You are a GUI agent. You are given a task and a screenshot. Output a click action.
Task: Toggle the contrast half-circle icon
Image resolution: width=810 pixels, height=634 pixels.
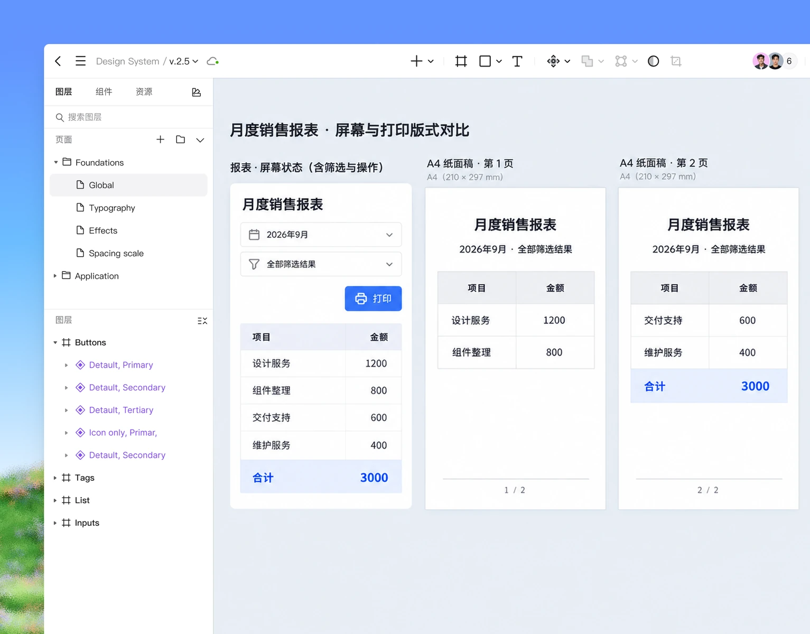click(654, 61)
